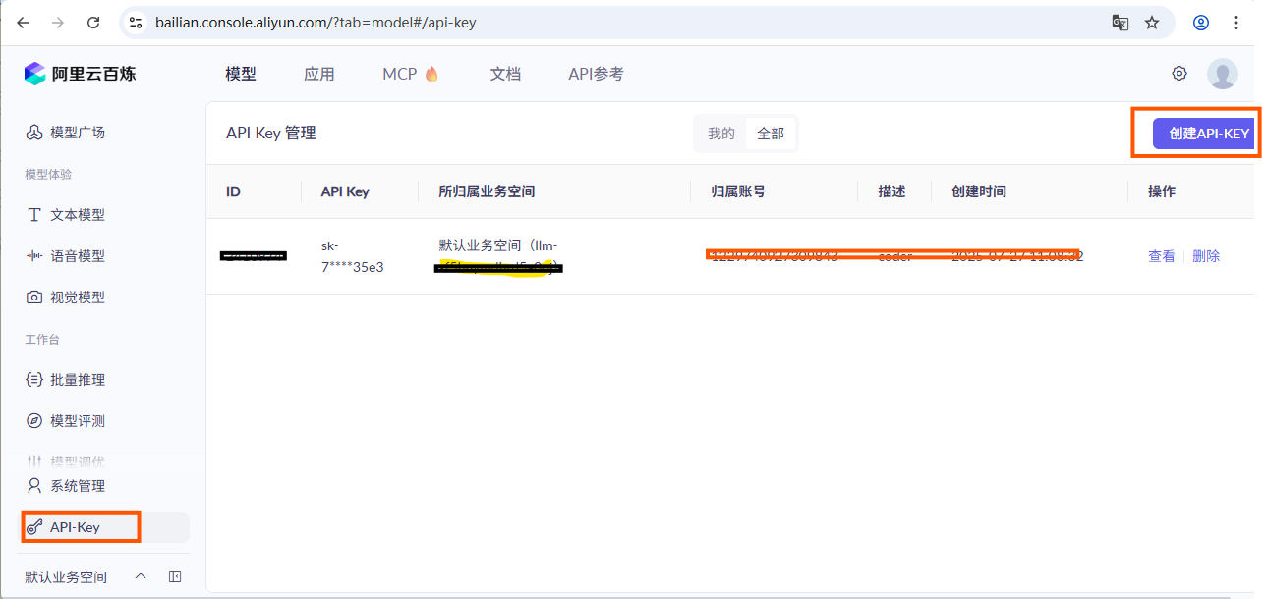
Task: Open 视觉模型 in the sidebar
Action: (77, 298)
